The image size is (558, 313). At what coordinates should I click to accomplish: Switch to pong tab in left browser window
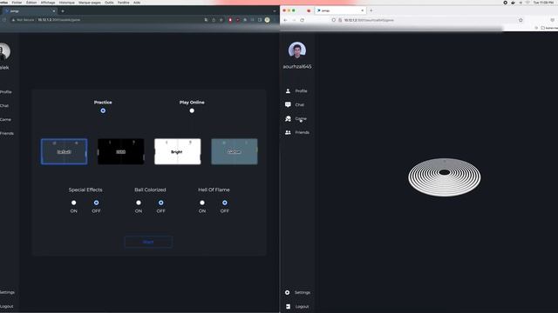tap(29, 11)
